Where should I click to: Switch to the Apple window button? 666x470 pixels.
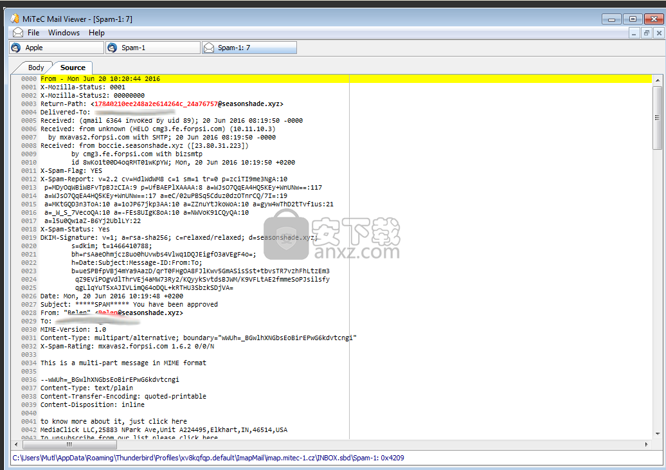pyautogui.click(x=57, y=48)
